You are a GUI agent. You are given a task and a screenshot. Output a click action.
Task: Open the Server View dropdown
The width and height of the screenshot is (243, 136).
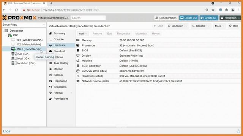(x=24, y=25)
